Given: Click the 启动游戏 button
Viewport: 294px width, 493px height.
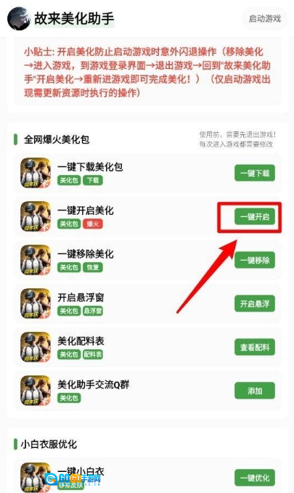Looking at the screenshot, I should click(264, 19).
